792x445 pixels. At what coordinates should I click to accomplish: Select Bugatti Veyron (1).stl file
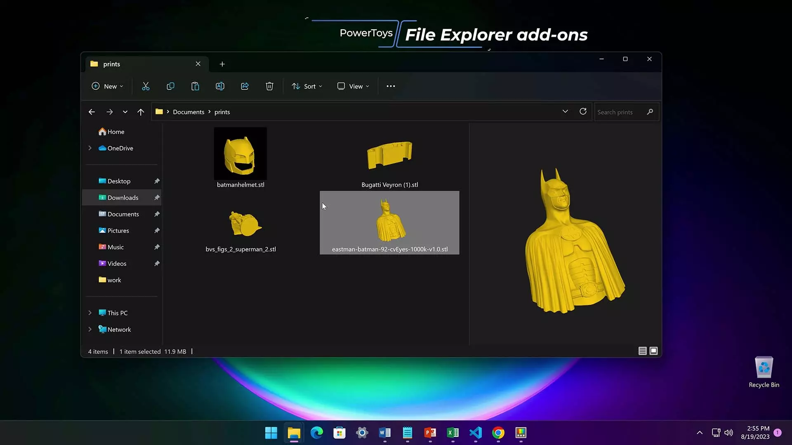389,159
